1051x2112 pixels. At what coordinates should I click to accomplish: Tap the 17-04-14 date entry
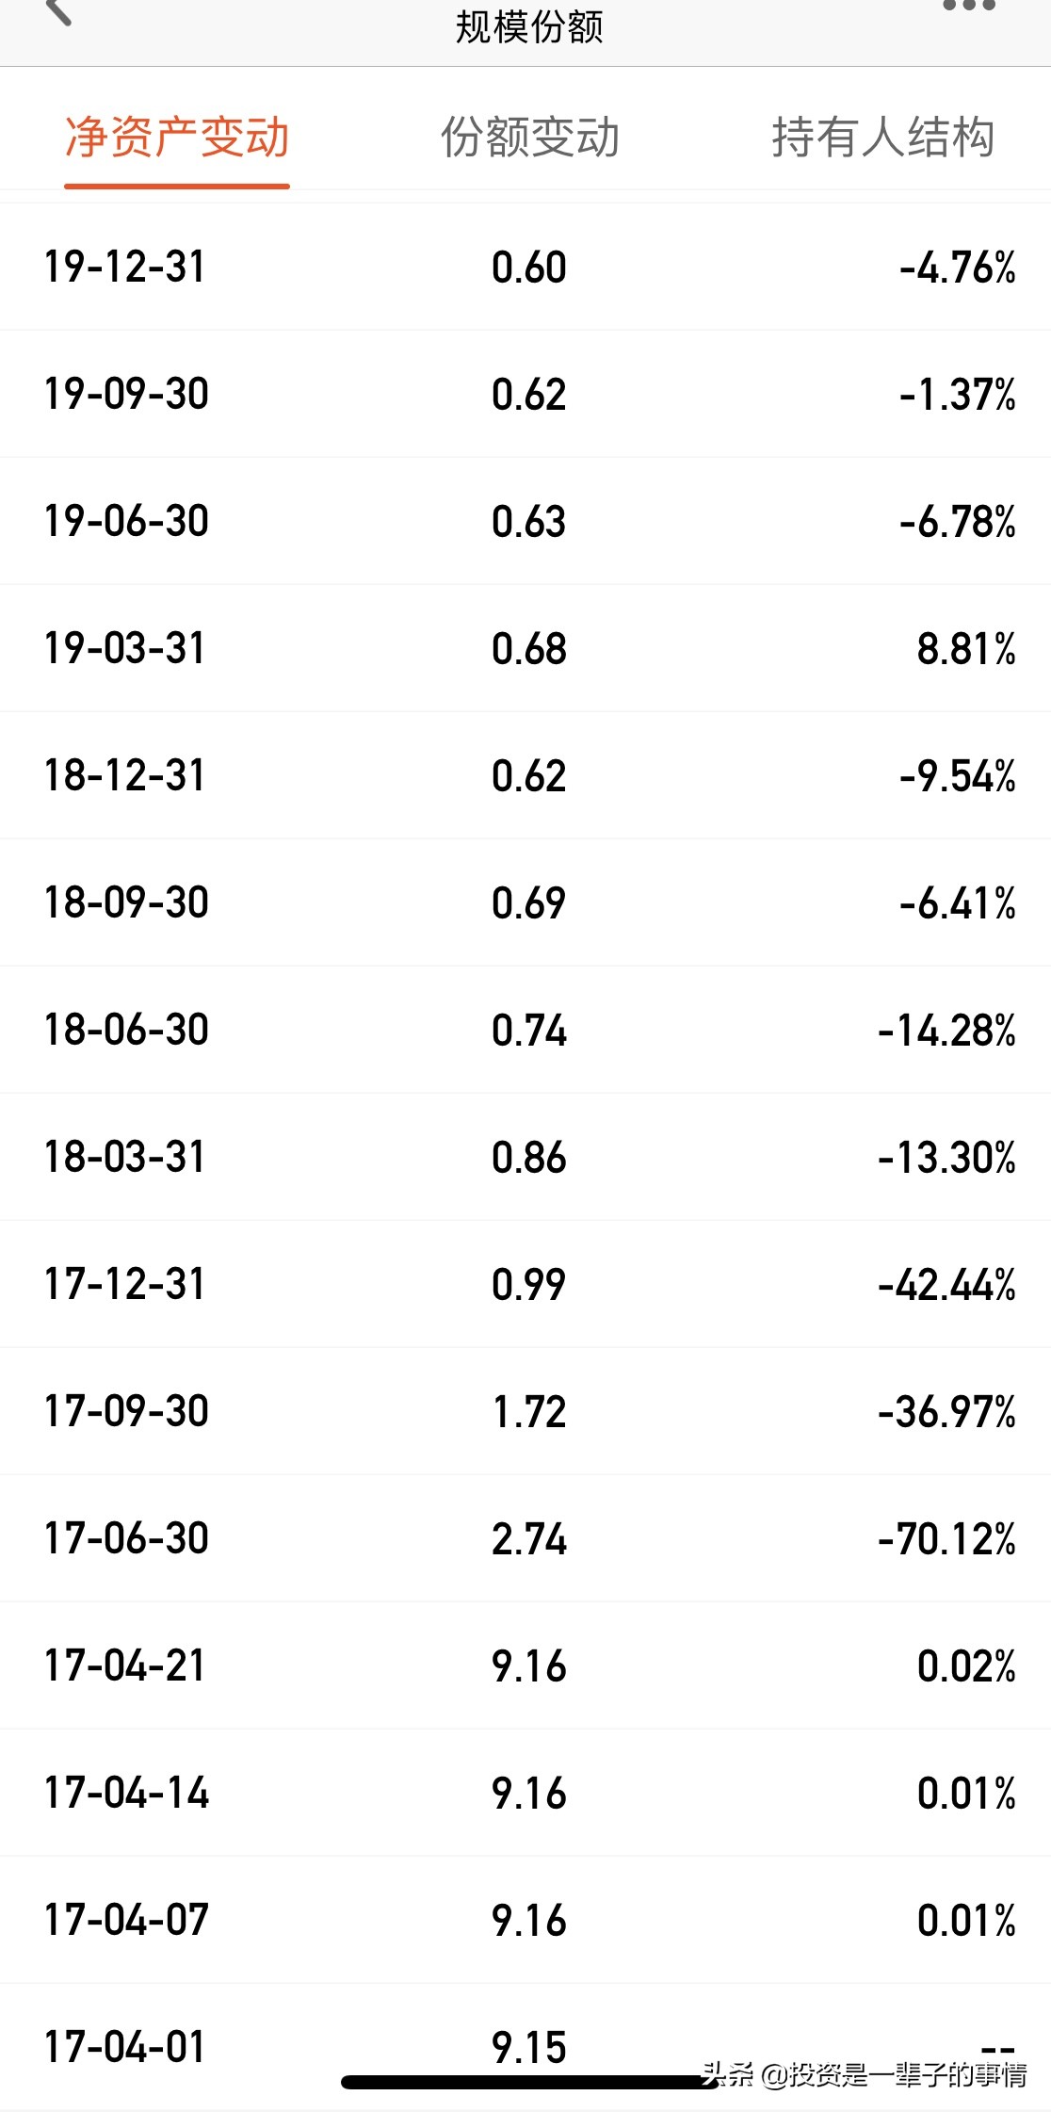(x=126, y=1794)
